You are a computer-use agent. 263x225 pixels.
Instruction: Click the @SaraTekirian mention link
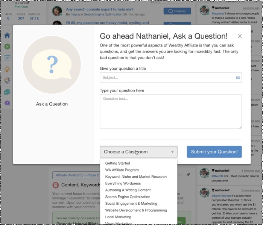(x=221, y=196)
